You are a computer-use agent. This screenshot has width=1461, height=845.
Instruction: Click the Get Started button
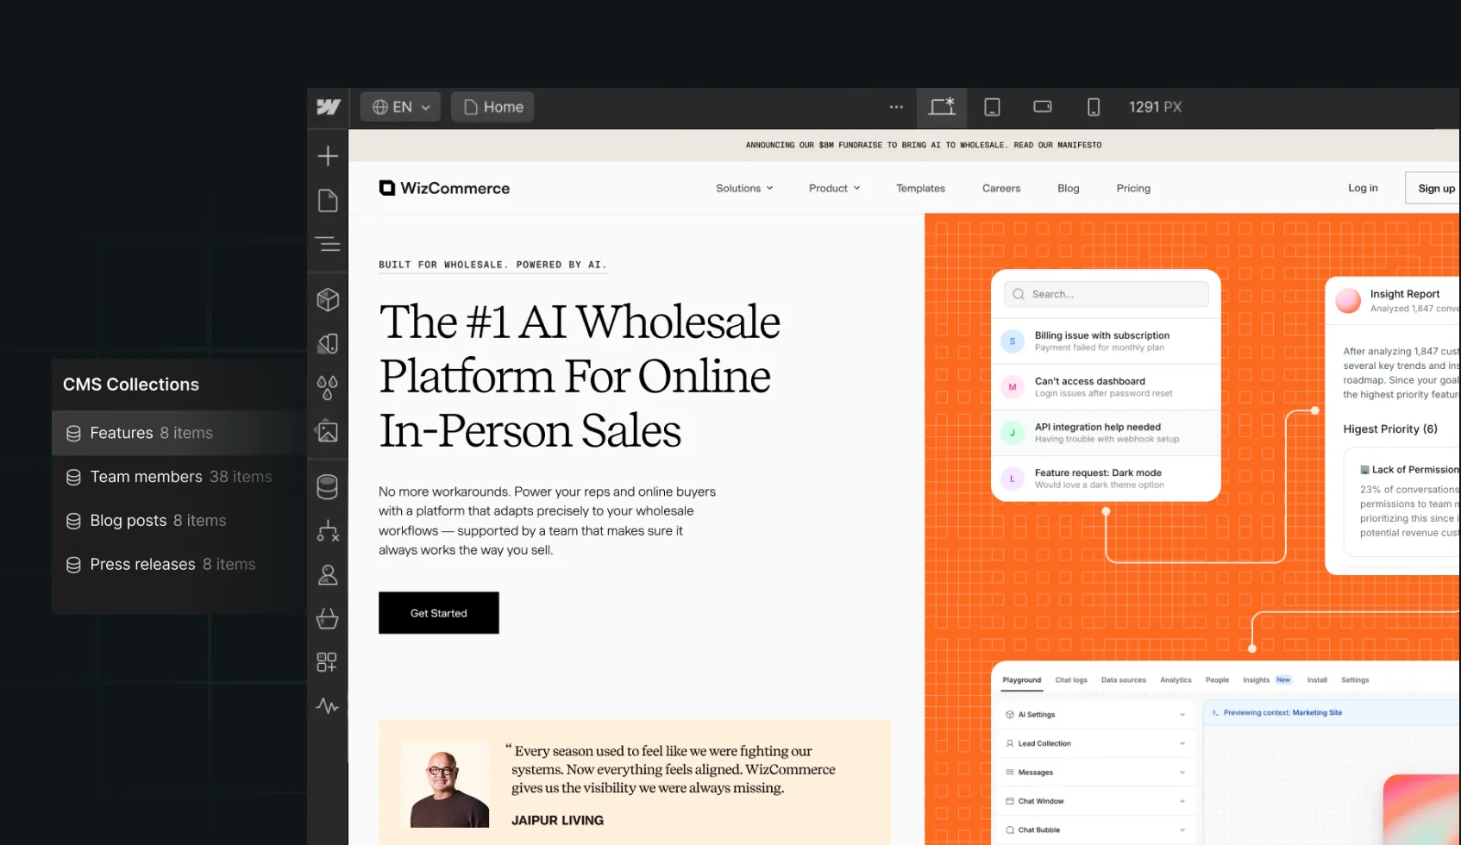click(438, 613)
